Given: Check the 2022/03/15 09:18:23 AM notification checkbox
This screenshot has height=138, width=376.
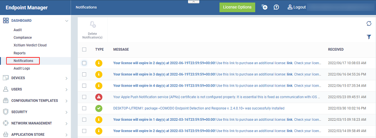Looking at the screenshot, I should pyautogui.click(x=84, y=120).
